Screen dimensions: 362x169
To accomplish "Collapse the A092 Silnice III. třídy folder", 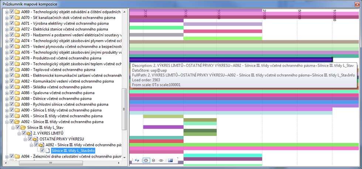I will (6, 122).
